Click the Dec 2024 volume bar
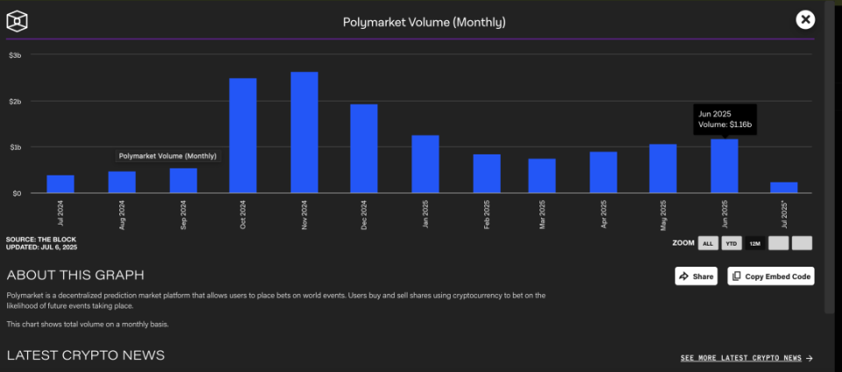The width and height of the screenshot is (842, 372). (364, 148)
